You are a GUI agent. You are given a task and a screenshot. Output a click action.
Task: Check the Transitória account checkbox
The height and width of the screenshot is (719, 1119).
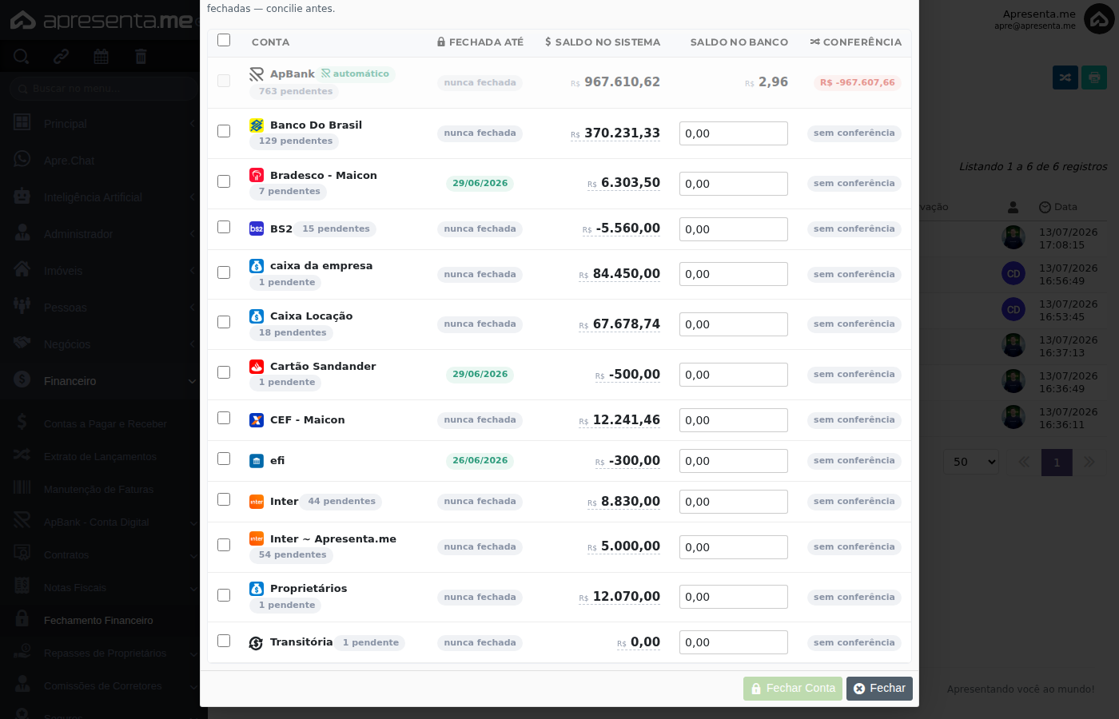point(224,641)
